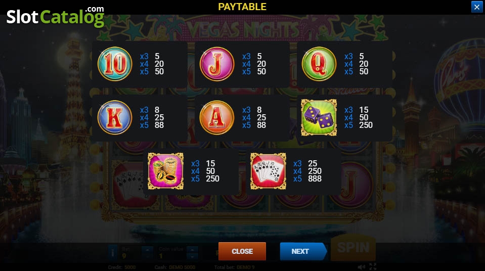485x271 pixels.
Task: Select the purple dice symbol
Action: 319,118
